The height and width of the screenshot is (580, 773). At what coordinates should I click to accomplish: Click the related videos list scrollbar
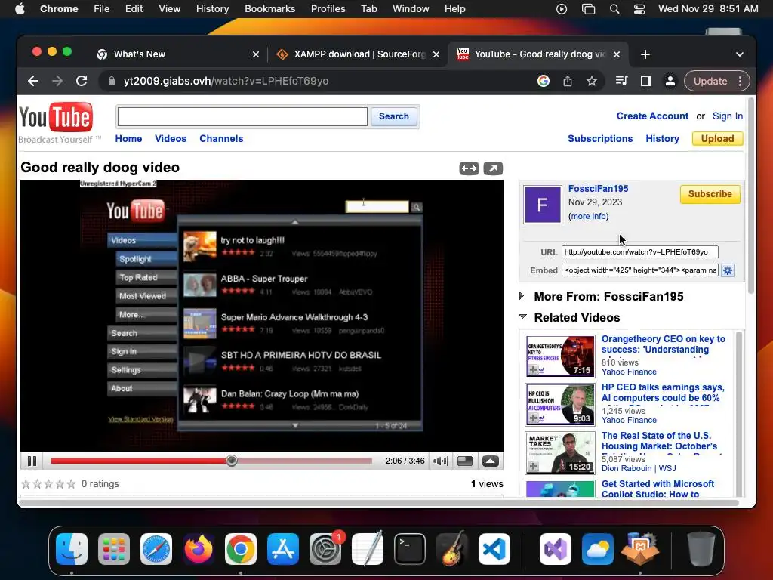click(x=738, y=413)
